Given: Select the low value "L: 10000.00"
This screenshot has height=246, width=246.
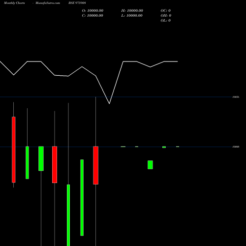Looking at the screenshot, I should (132, 16).
